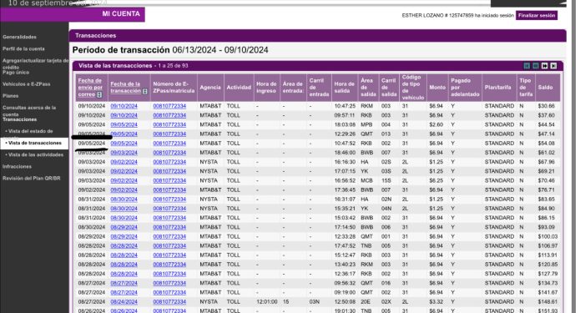Click the disabled previous-page arrow icon
The height and width of the screenshot is (313, 580).
536,66
